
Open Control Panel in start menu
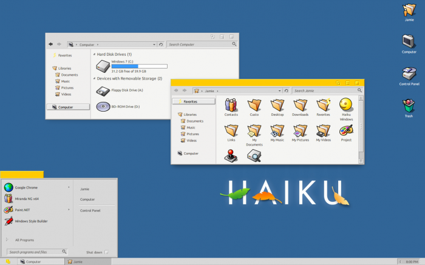[x=90, y=210]
